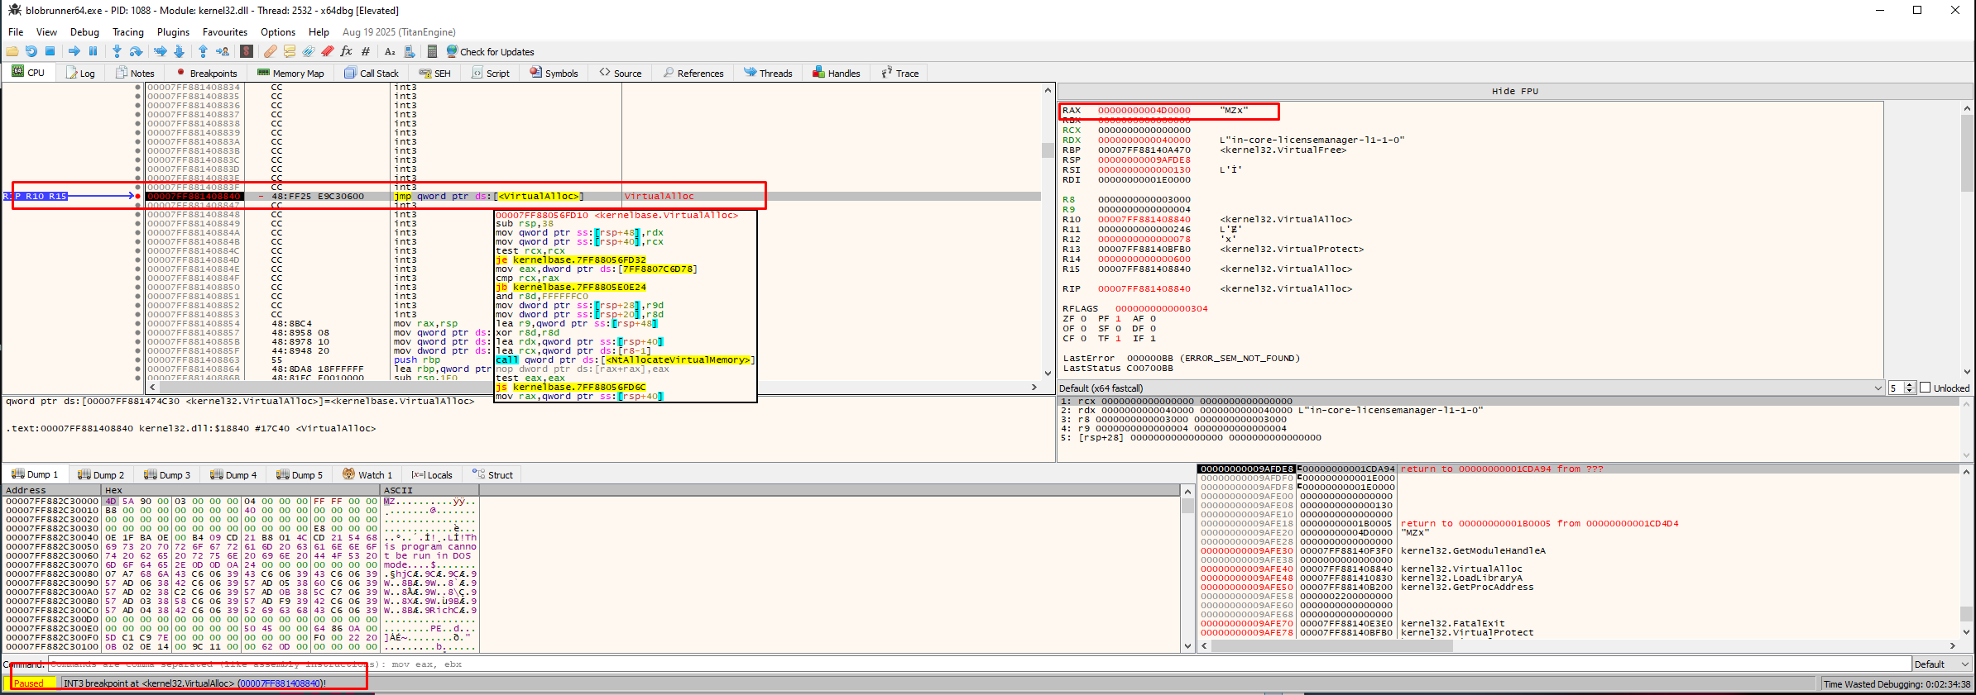The width and height of the screenshot is (1976, 695).
Task: Open the Variables hash icon
Action: (365, 51)
